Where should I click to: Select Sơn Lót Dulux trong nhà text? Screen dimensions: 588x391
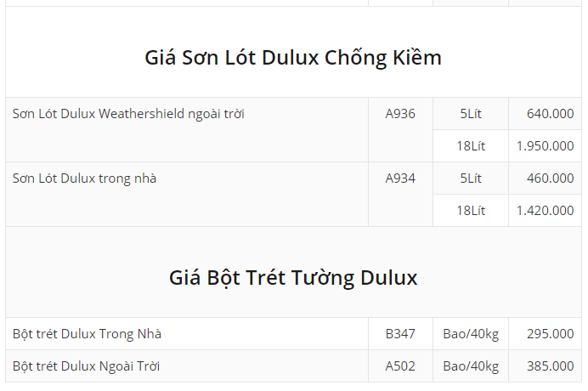[x=84, y=178]
